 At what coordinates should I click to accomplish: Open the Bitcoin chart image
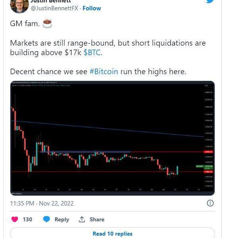click(x=112, y=138)
